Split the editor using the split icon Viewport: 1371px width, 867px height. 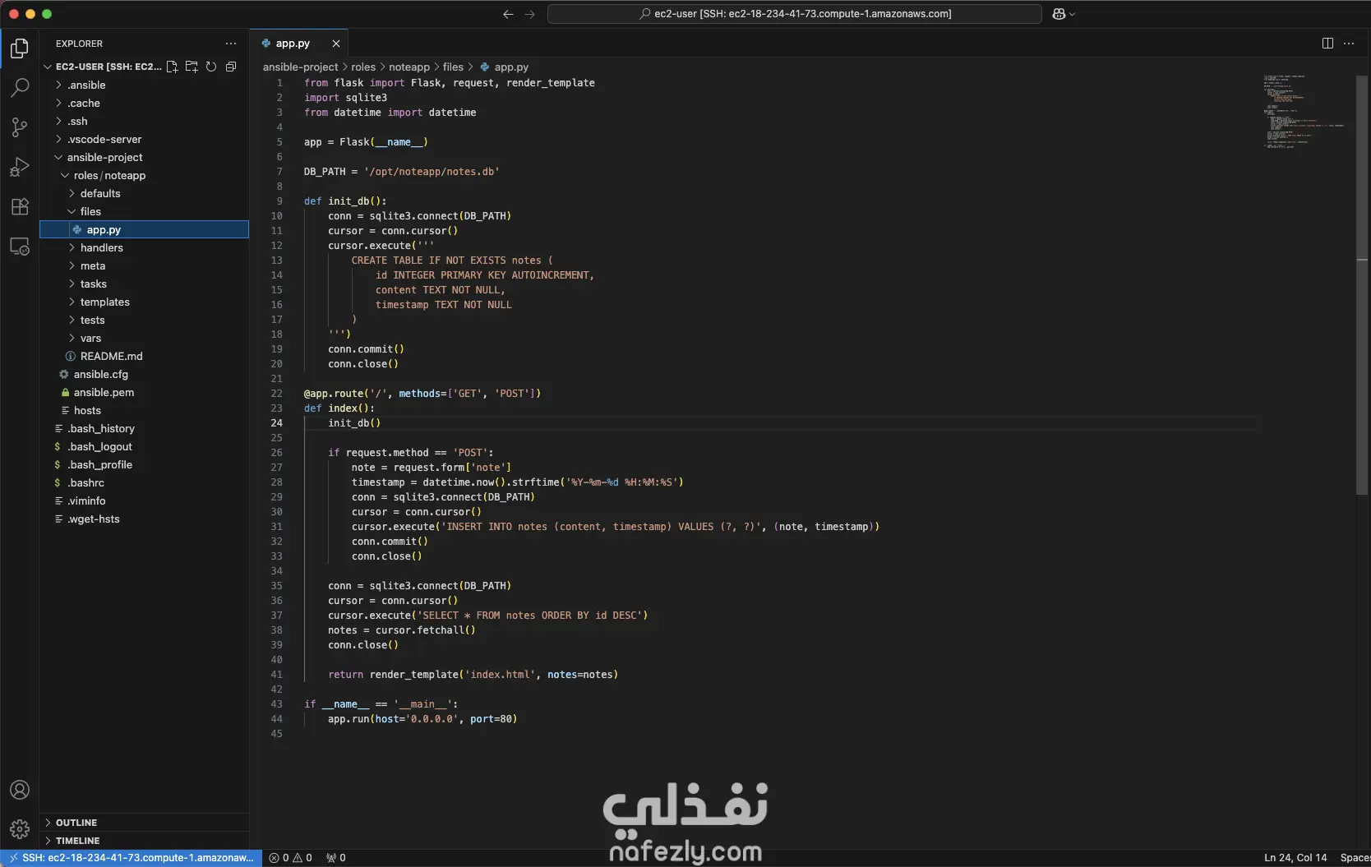point(1327,43)
